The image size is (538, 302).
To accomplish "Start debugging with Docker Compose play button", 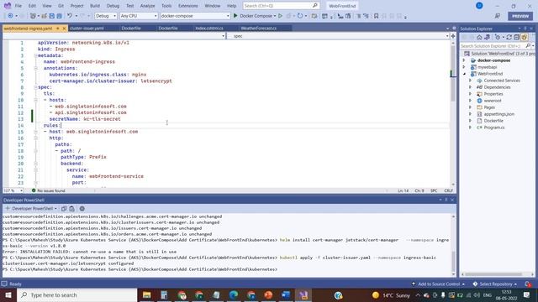I will 235,16.
